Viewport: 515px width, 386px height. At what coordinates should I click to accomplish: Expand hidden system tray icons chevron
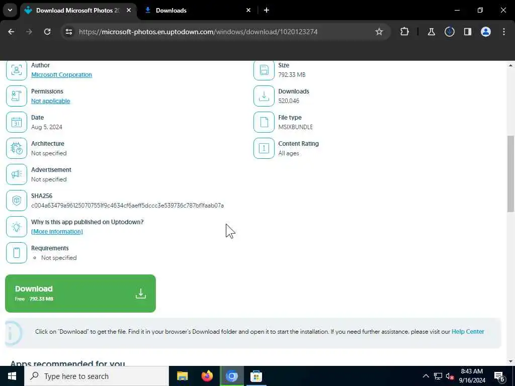pyautogui.click(x=425, y=376)
